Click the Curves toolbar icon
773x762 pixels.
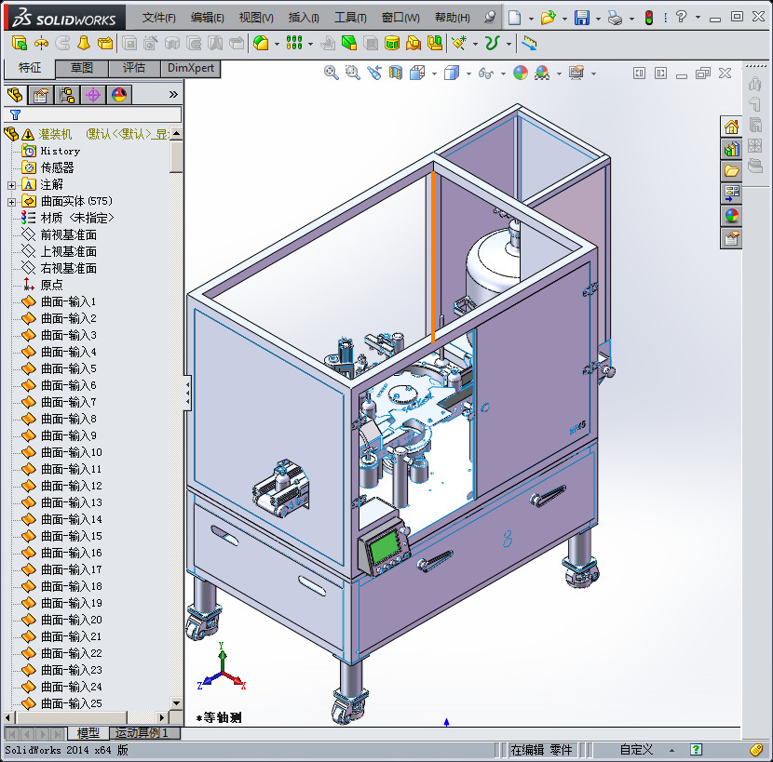coord(493,44)
